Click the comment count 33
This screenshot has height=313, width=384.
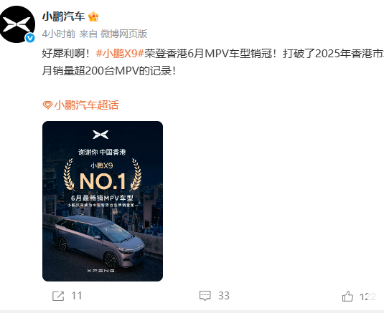(224, 296)
